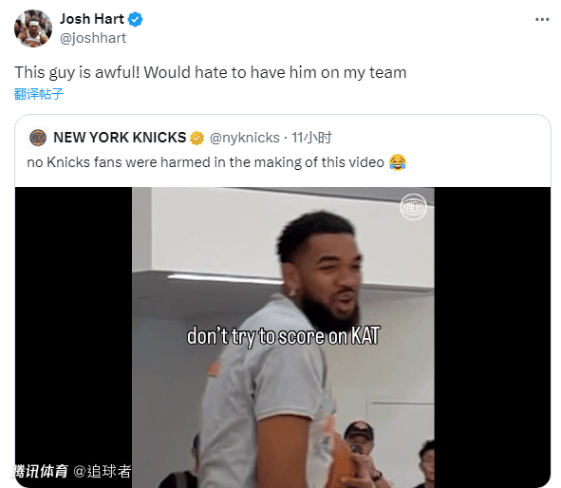Screen dimensions: 561x488
Task: Click the 11小时 timestamp
Action: (x=311, y=138)
